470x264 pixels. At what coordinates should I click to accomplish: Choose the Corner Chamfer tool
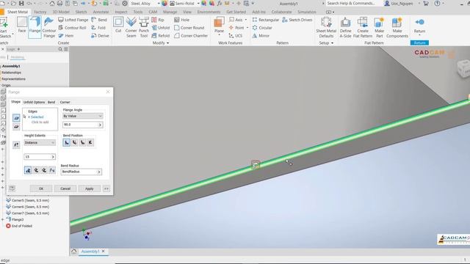tap(191, 36)
